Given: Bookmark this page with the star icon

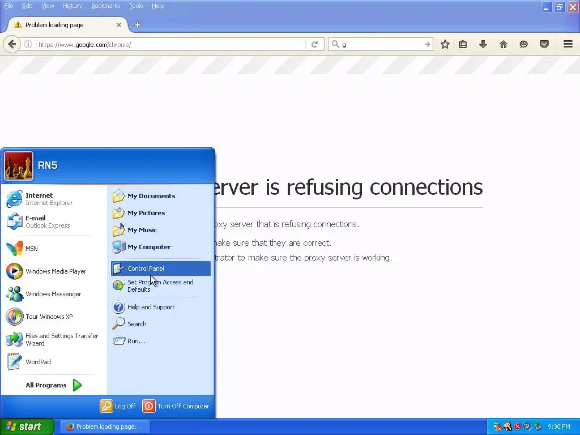Looking at the screenshot, I should coord(445,44).
